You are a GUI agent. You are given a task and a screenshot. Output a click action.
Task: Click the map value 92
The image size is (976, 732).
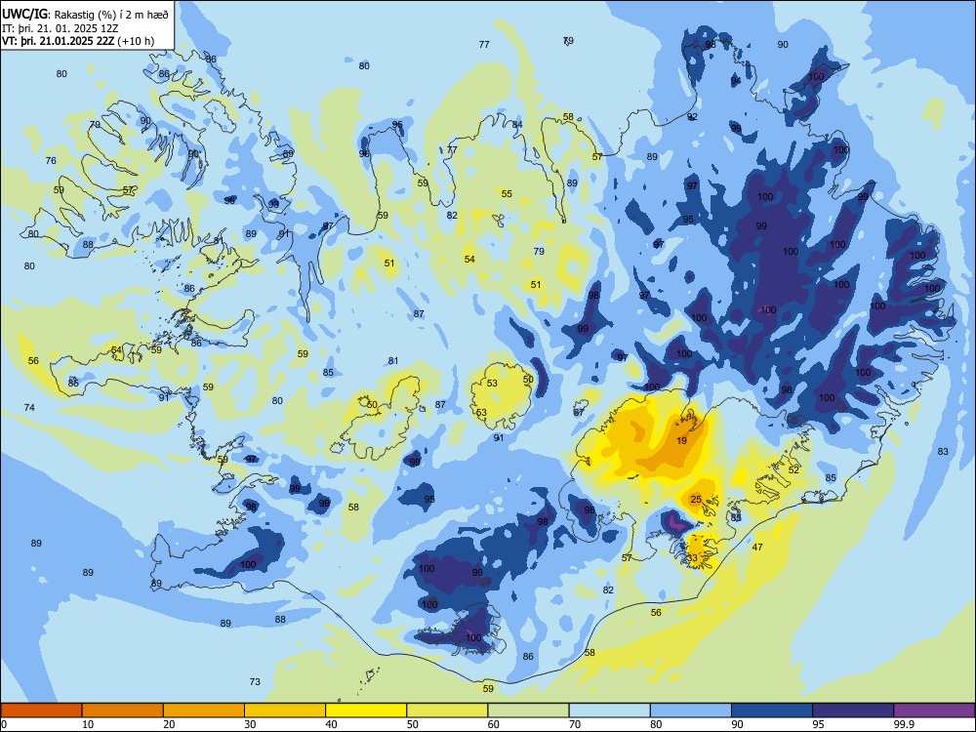(x=692, y=117)
